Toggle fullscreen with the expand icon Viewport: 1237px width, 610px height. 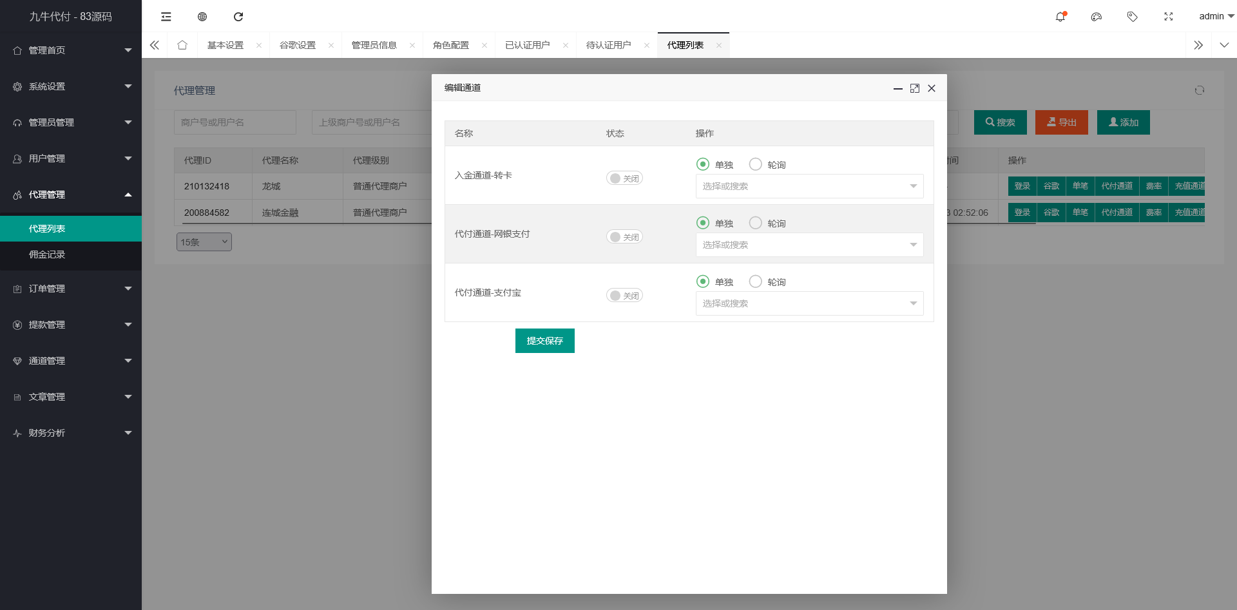point(1168,17)
